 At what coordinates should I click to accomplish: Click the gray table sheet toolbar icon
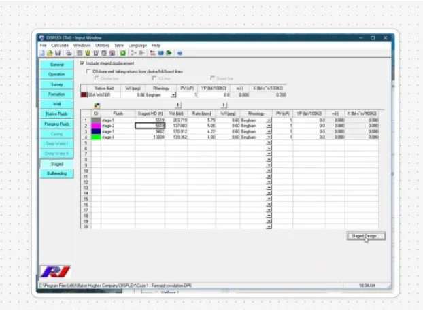coord(104,53)
